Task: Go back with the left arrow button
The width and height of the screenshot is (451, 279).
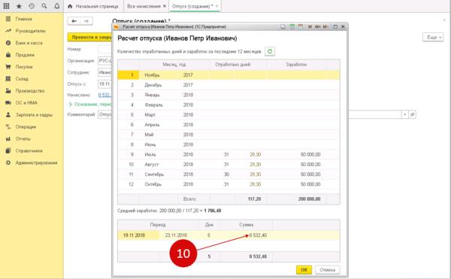Action: tap(74, 21)
